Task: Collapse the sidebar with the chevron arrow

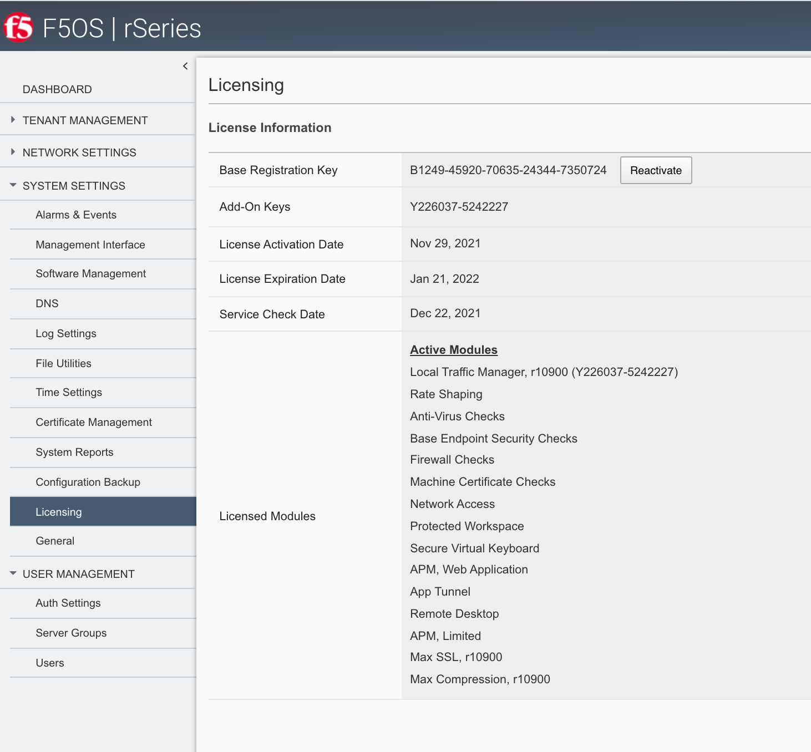Action: 185,66
